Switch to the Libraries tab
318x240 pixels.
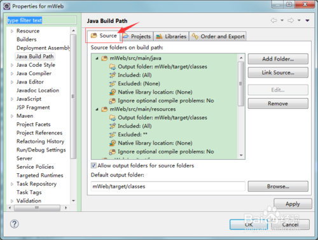coord(171,36)
